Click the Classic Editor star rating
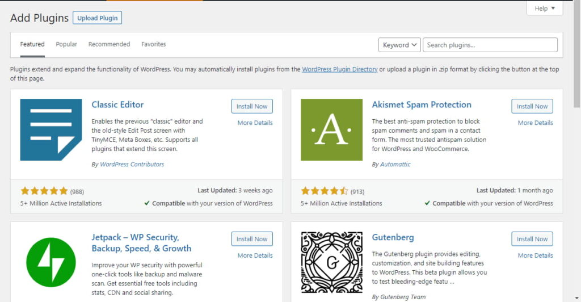 [44, 191]
